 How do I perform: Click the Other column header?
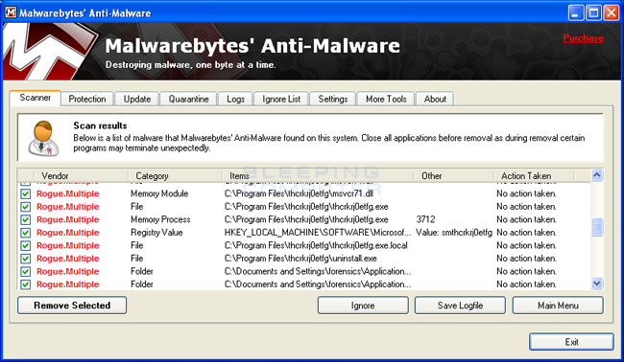click(454, 175)
